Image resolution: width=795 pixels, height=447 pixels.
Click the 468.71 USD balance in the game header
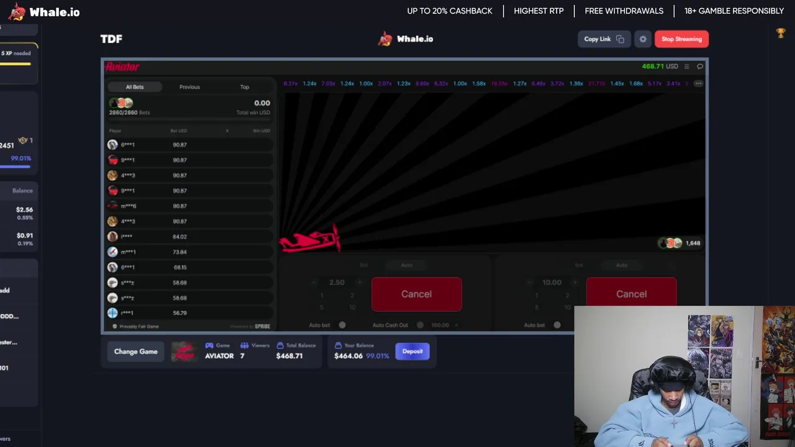tap(660, 66)
